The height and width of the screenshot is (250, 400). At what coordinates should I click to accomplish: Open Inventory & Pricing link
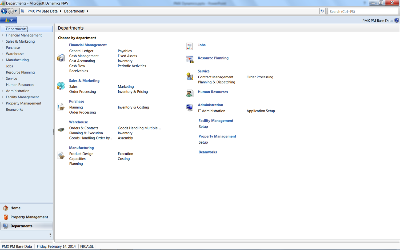pyautogui.click(x=133, y=92)
